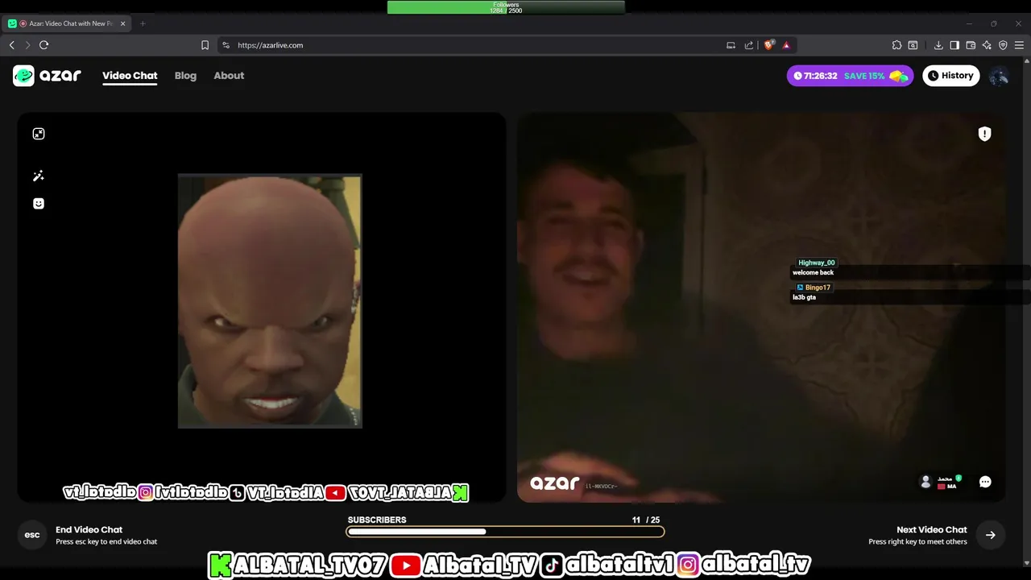Viewport: 1031px width, 580px height.
Task: Reload the Azar page
Action: coord(44,45)
